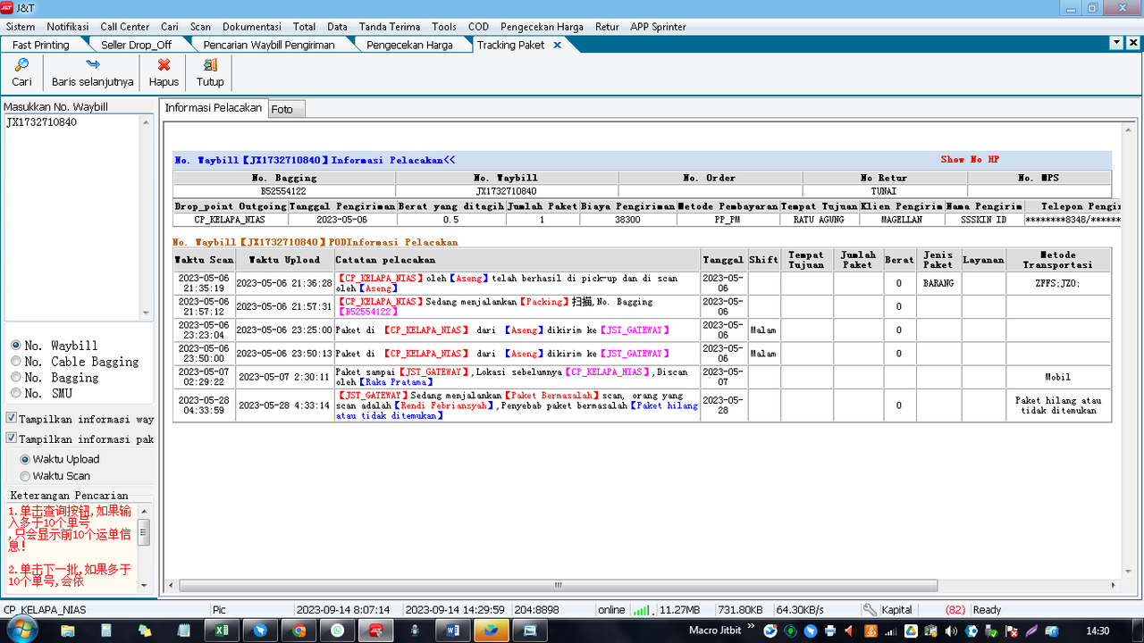1144x643 pixels.
Task: Open the APP Sprinter menu
Action: point(658,27)
